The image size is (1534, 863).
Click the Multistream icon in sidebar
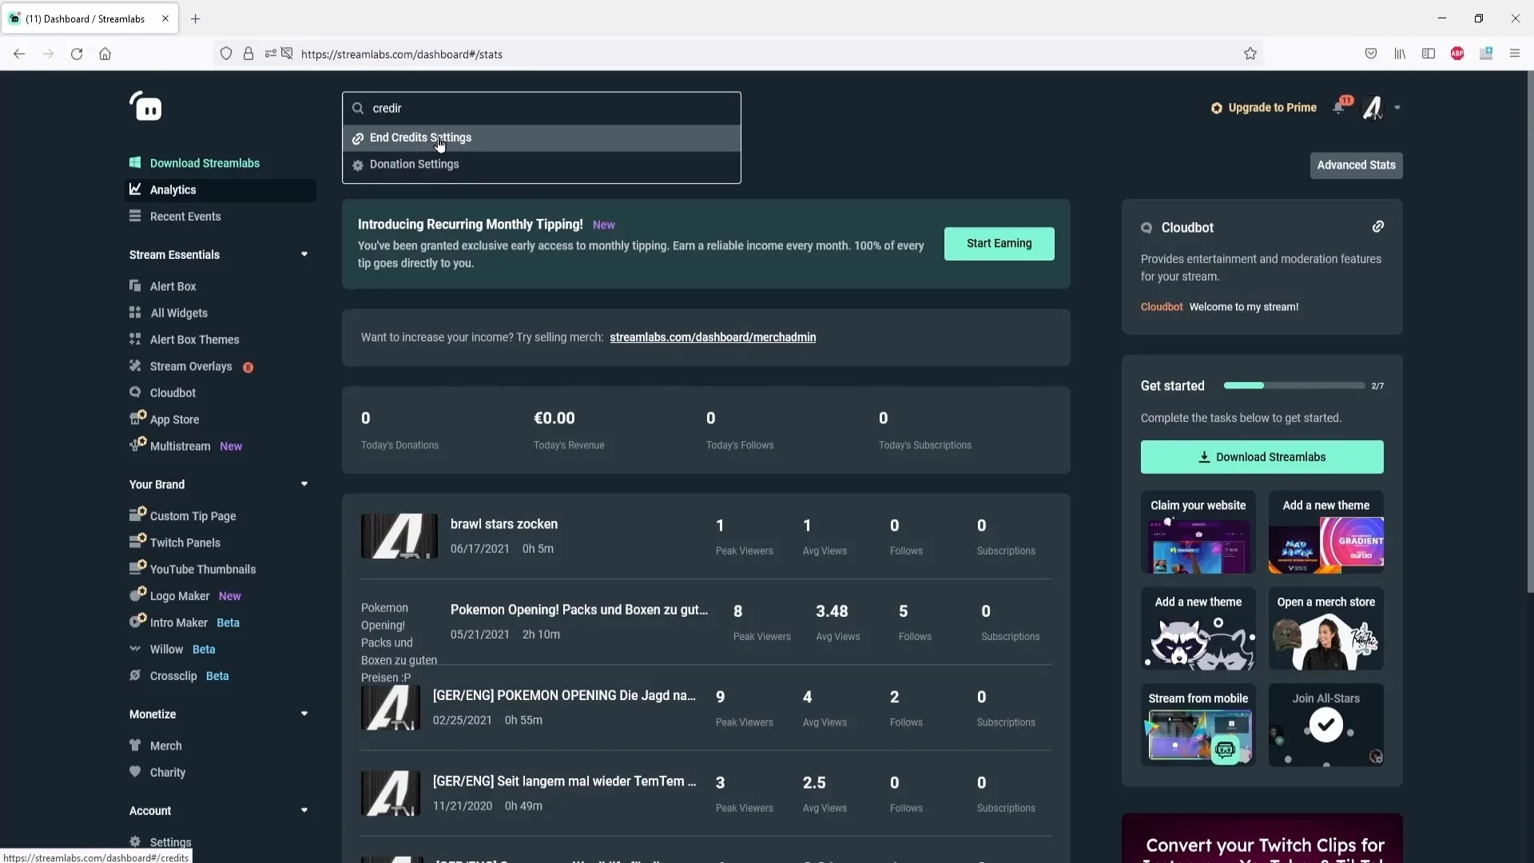137,444
